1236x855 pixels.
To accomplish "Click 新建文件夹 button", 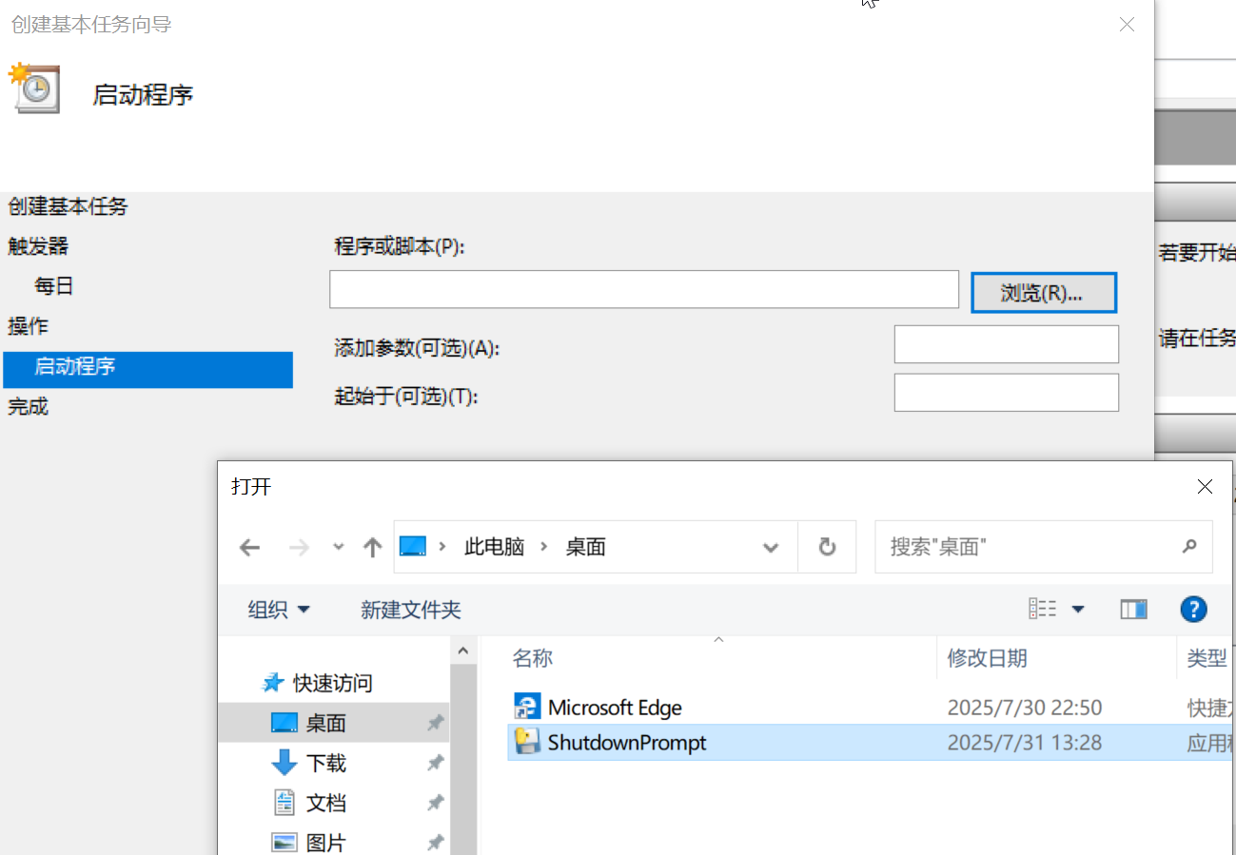I will pos(411,610).
